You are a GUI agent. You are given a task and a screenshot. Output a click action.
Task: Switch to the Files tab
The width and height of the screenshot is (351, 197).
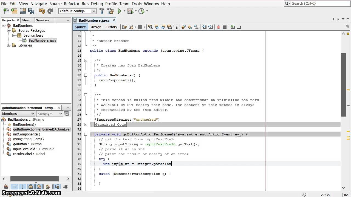[25, 20]
